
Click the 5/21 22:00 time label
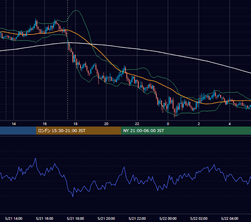137,218
